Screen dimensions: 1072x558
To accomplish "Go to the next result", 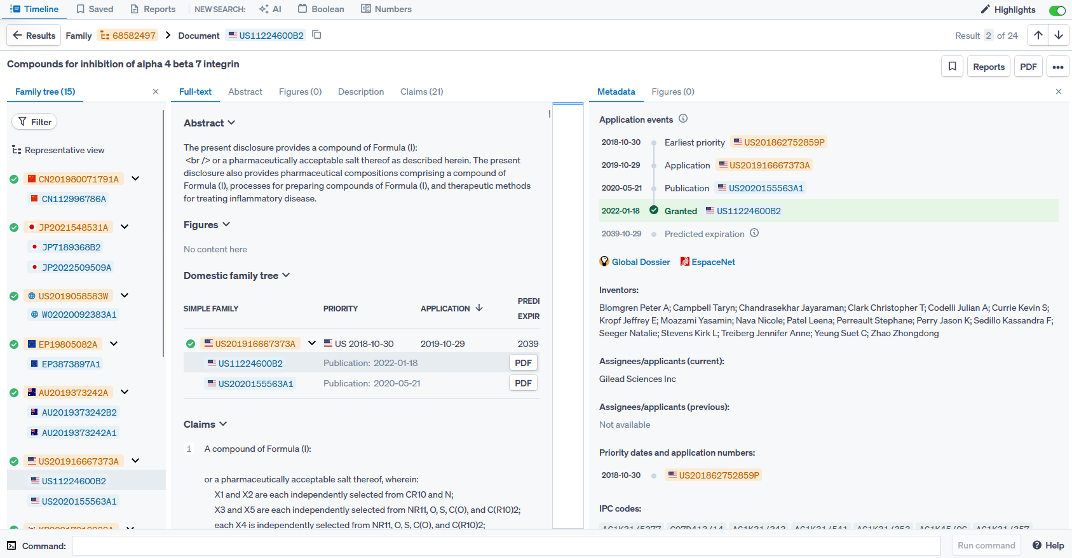I will point(1059,36).
